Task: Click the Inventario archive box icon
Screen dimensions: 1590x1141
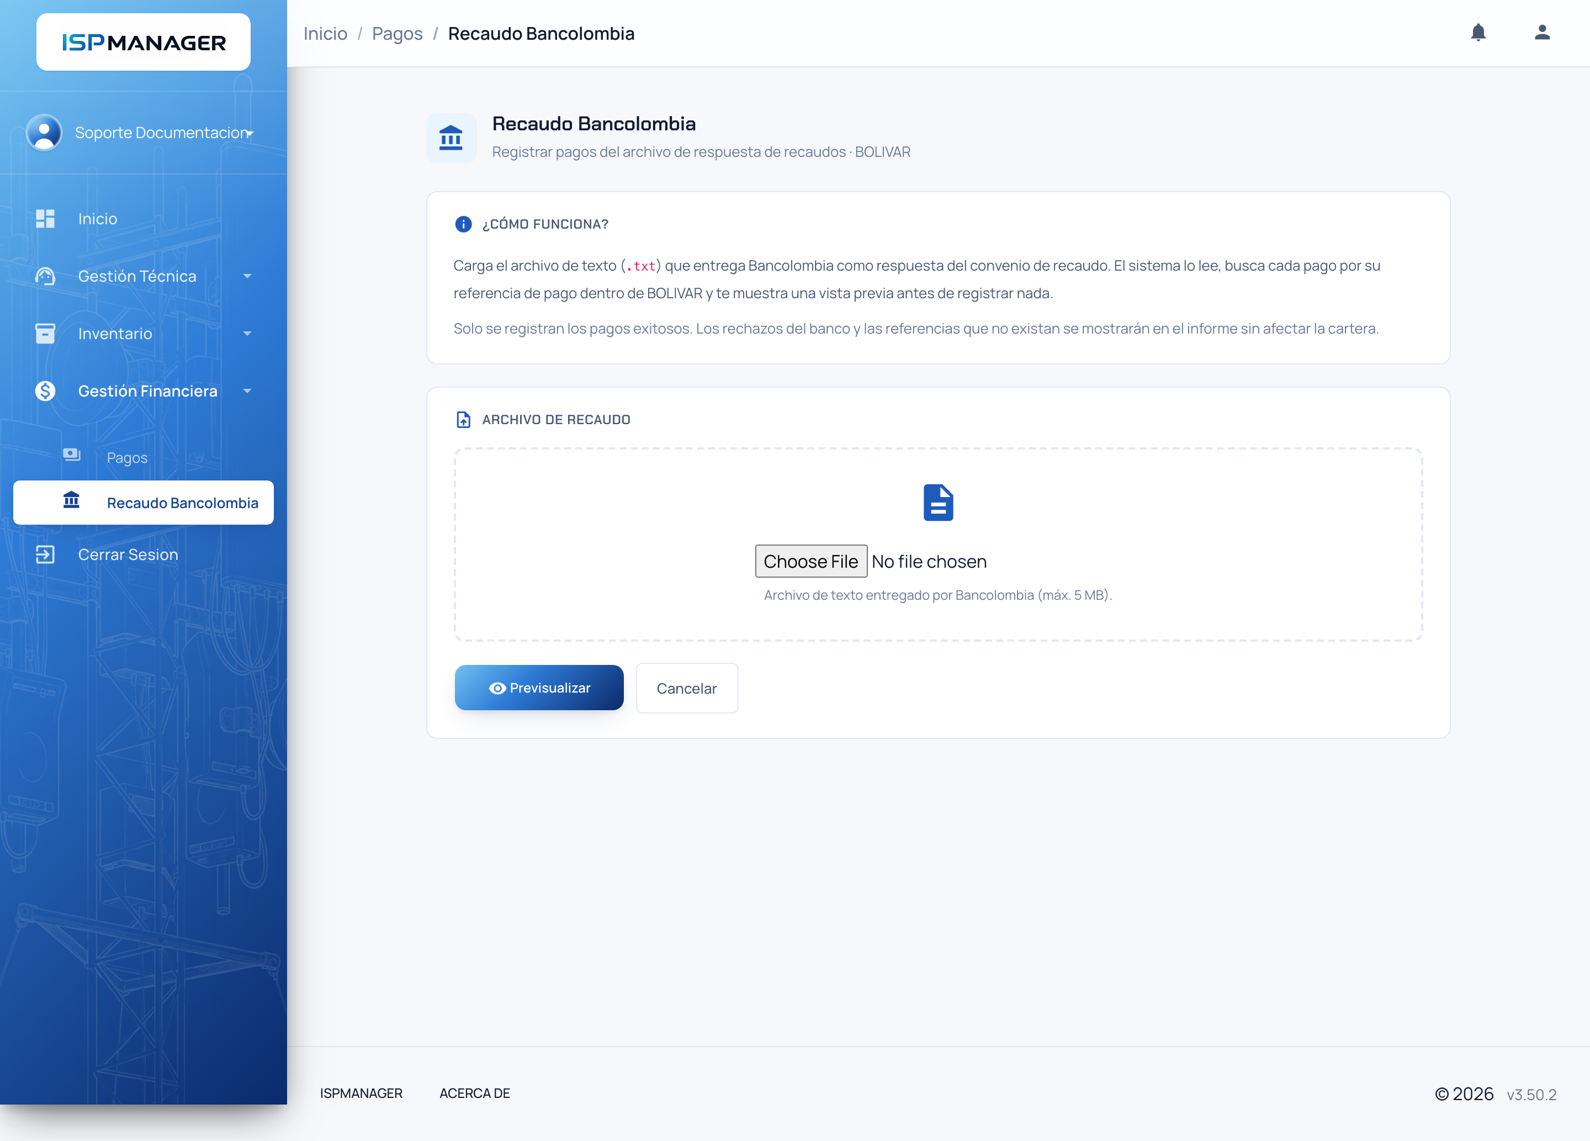Action: pos(46,334)
